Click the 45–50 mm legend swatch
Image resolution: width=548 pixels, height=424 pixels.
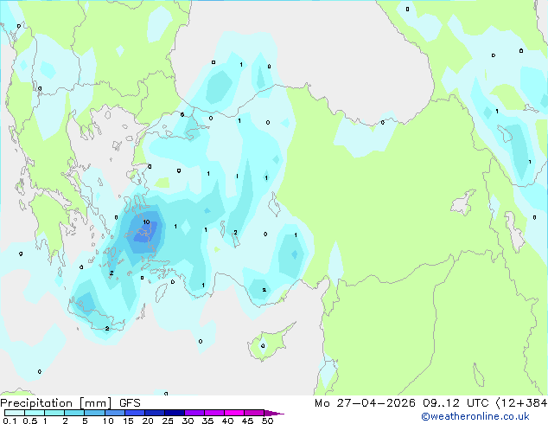254,413
